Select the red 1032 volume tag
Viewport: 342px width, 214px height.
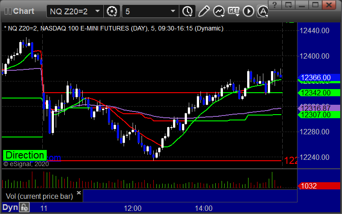(319, 186)
